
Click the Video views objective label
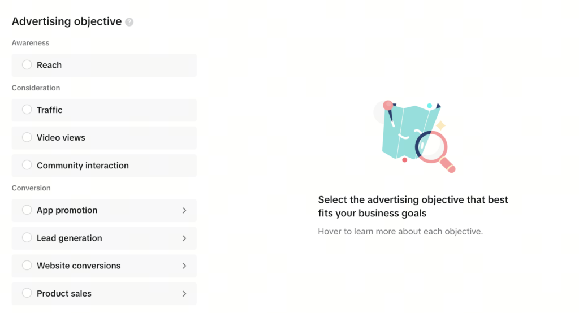coord(61,138)
